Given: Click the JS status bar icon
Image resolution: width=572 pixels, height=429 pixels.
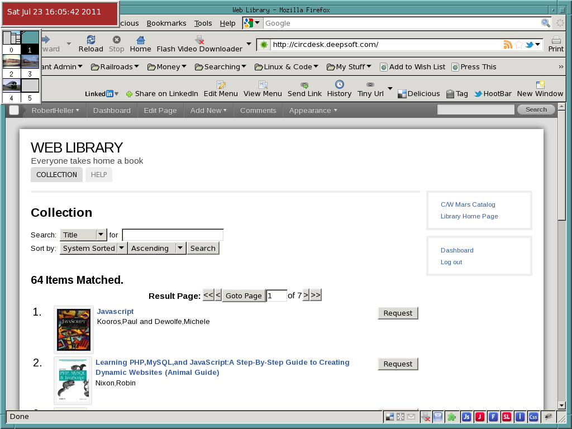Looking at the screenshot, I should point(466,417).
